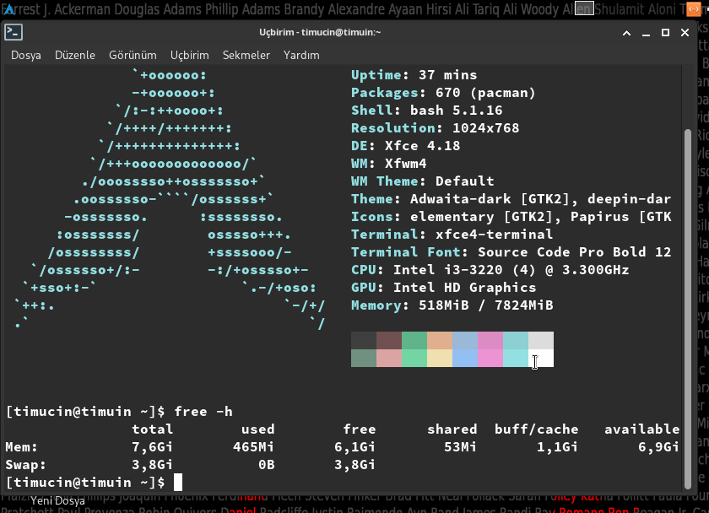The height and width of the screenshot is (513, 709).
Task: Select the highlighted workspace box in the panel
Action: 584,8
